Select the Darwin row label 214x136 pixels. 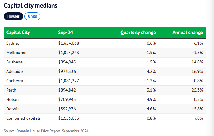pyautogui.click(x=13, y=109)
